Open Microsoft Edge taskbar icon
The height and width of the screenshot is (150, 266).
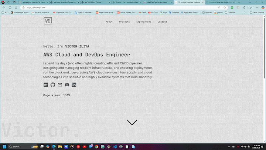click(54, 147)
